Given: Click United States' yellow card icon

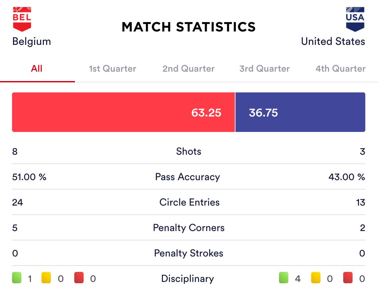Looking at the screenshot, I should tap(316, 278).
